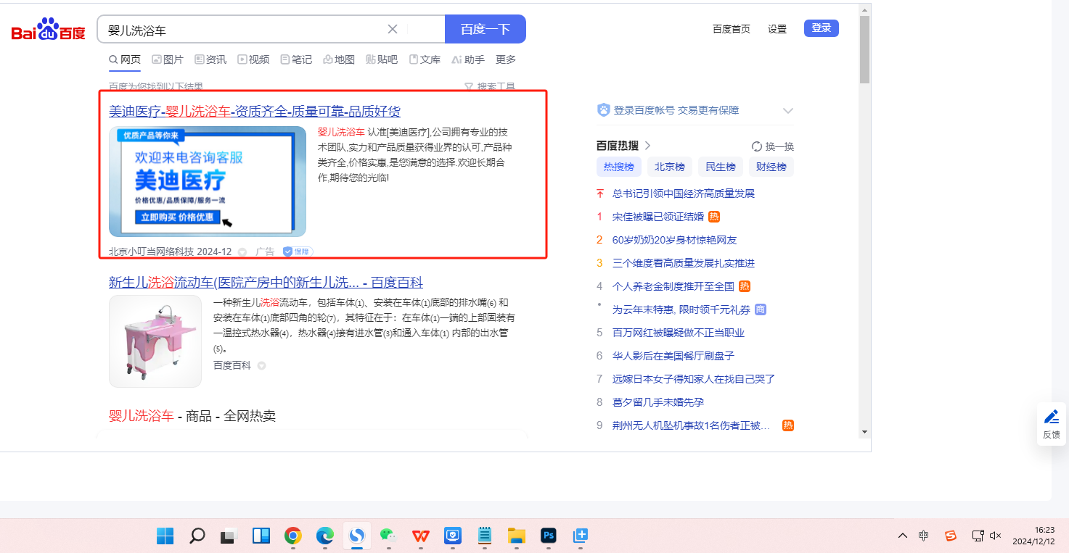Open the 反馈 feedback pencil icon
This screenshot has width=1069, height=553.
tap(1051, 417)
